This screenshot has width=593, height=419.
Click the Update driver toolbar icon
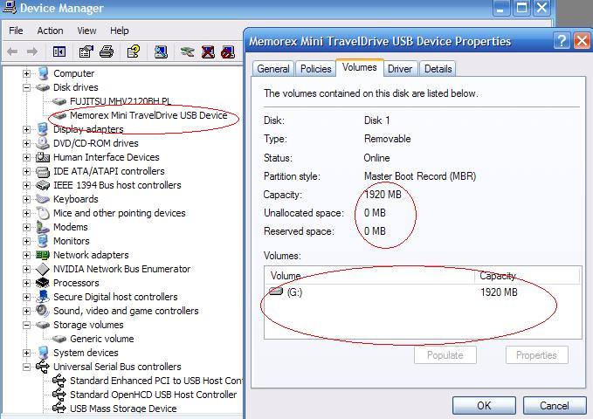tap(187, 52)
